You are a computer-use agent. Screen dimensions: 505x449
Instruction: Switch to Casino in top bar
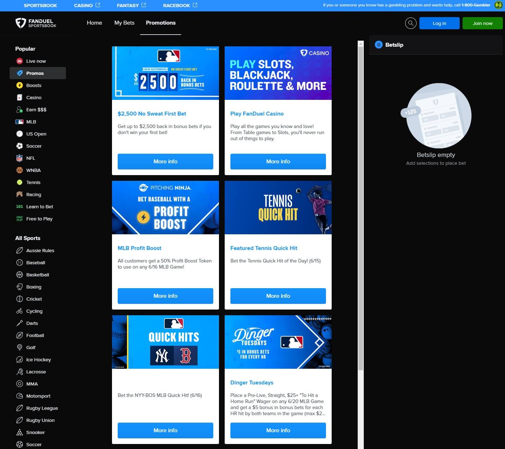point(87,5)
